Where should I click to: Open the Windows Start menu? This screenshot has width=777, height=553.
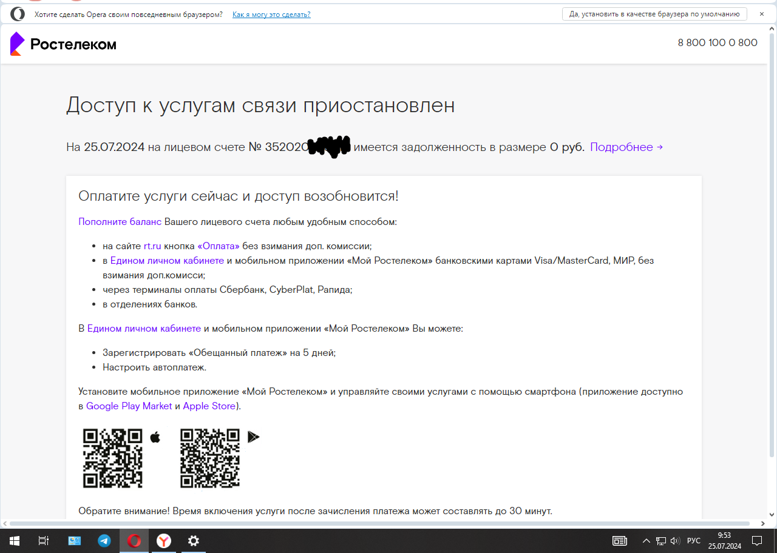click(x=14, y=541)
